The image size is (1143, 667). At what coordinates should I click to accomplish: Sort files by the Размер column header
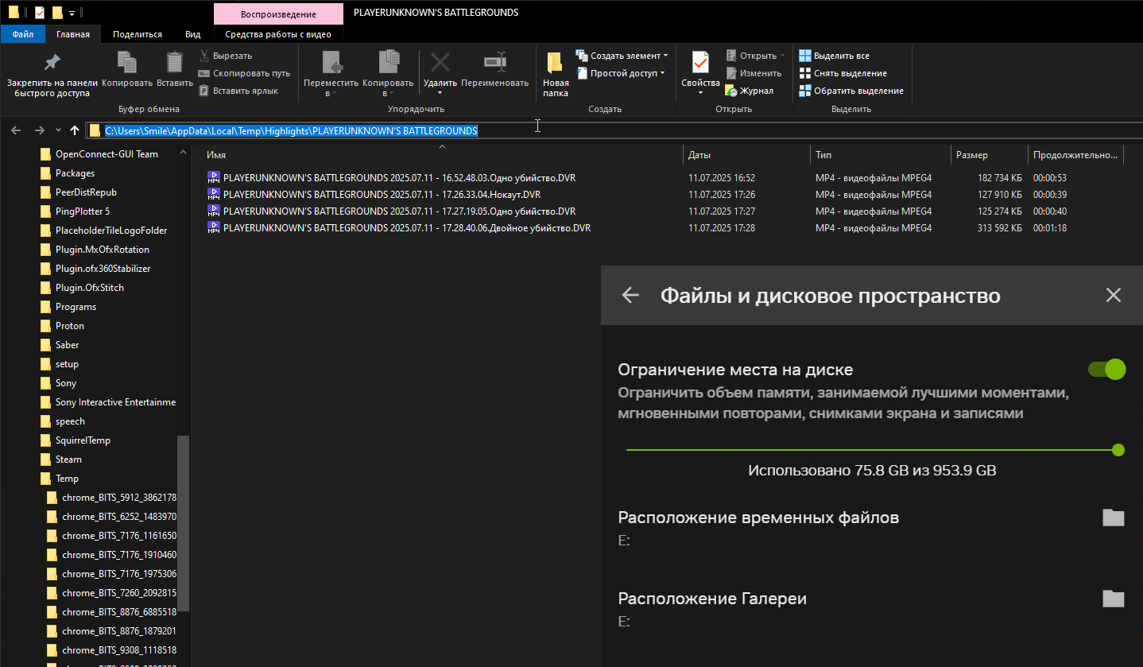tap(989, 155)
